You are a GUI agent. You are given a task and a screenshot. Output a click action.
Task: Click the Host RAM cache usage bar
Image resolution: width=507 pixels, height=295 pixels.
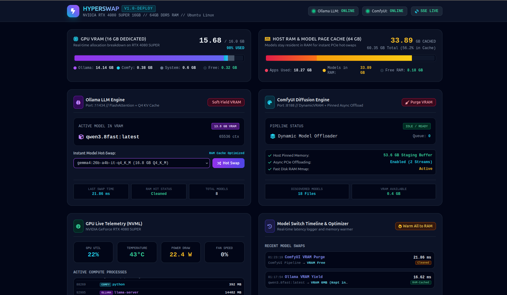pyautogui.click(x=350, y=58)
